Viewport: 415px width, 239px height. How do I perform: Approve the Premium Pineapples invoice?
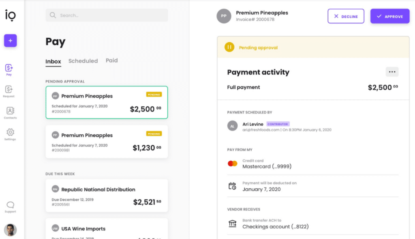click(389, 16)
